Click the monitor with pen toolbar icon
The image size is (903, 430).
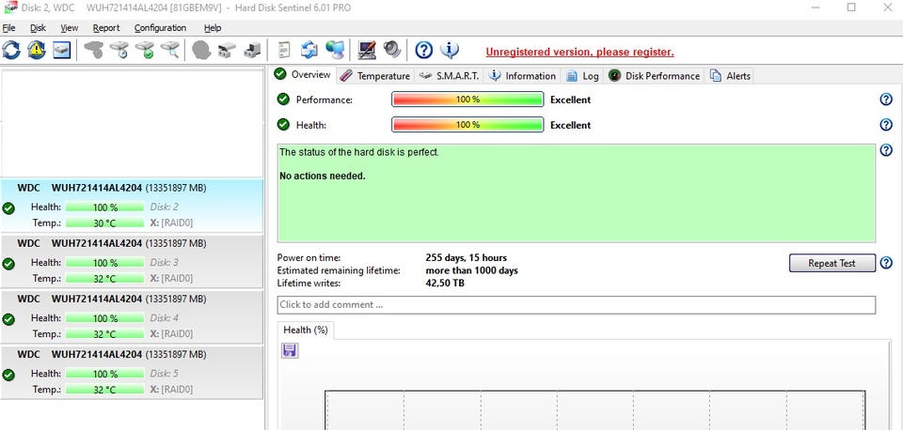367,50
